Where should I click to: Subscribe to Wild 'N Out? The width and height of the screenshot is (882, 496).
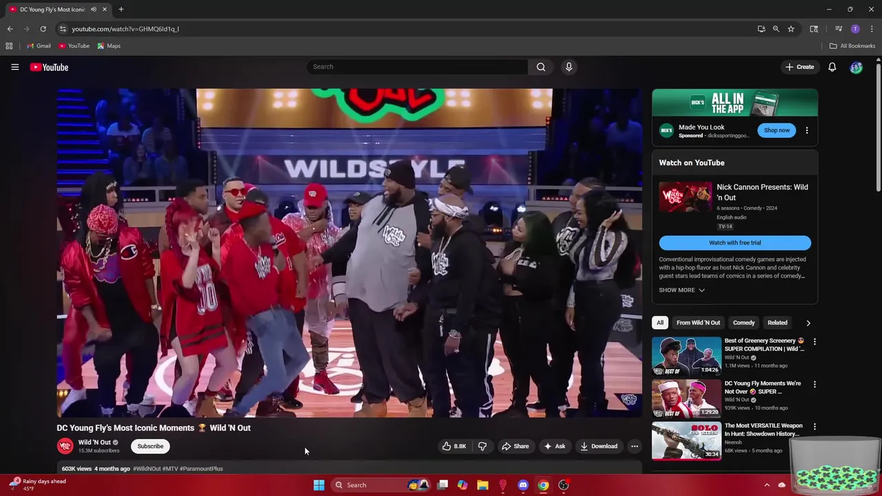click(x=150, y=446)
